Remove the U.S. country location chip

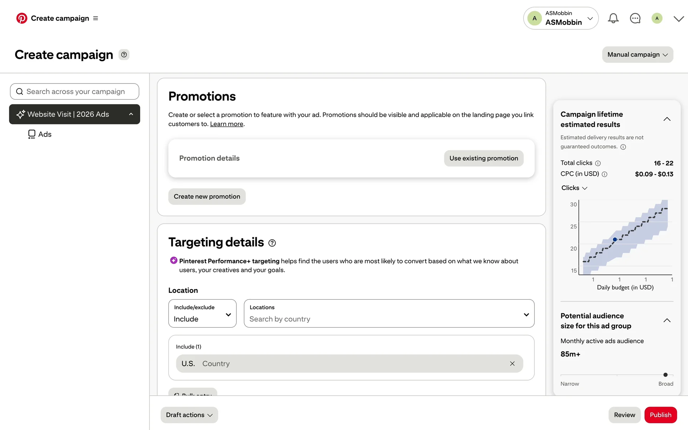(x=512, y=364)
